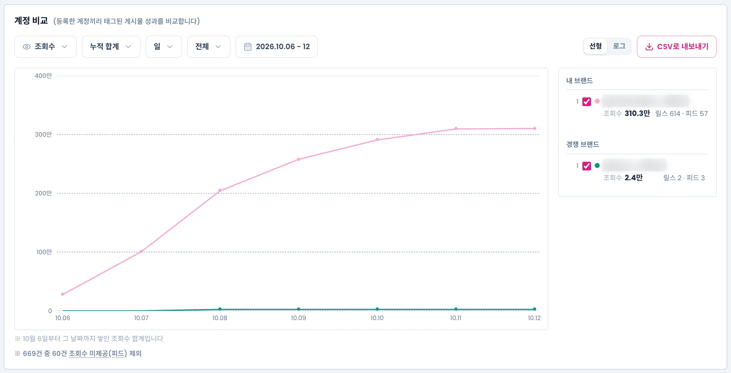Image resolution: width=731 pixels, height=373 pixels.
Task: Click the blurred competitor account name
Action: 634,165
